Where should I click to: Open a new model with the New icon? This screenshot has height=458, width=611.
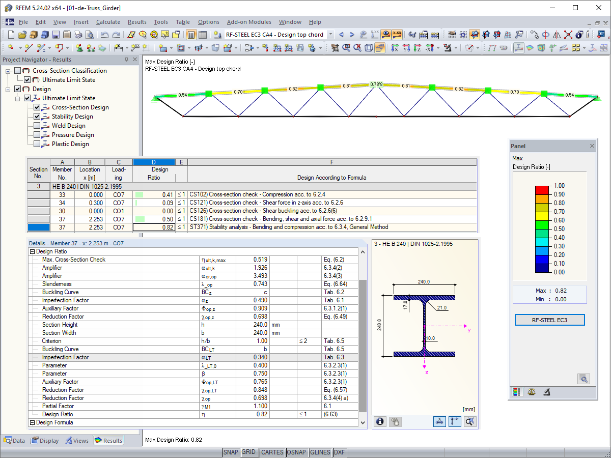pyautogui.click(x=11, y=34)
